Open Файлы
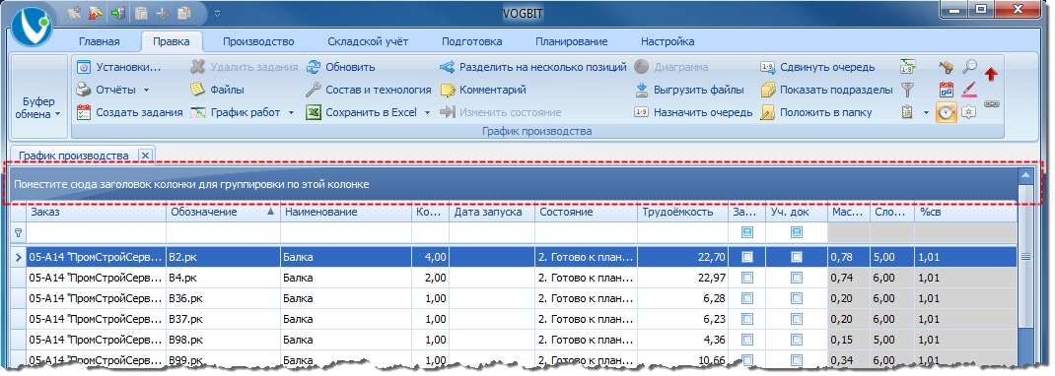 217,90
